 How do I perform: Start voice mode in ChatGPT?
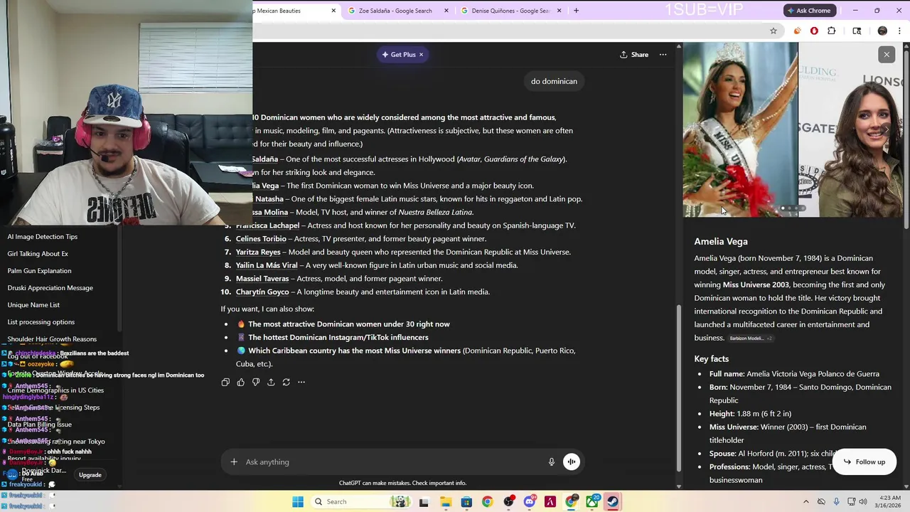(x=571, y=462)
